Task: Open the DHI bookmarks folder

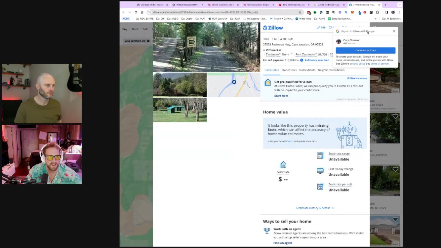Action: pyautogui.click(x=161, y=19)
